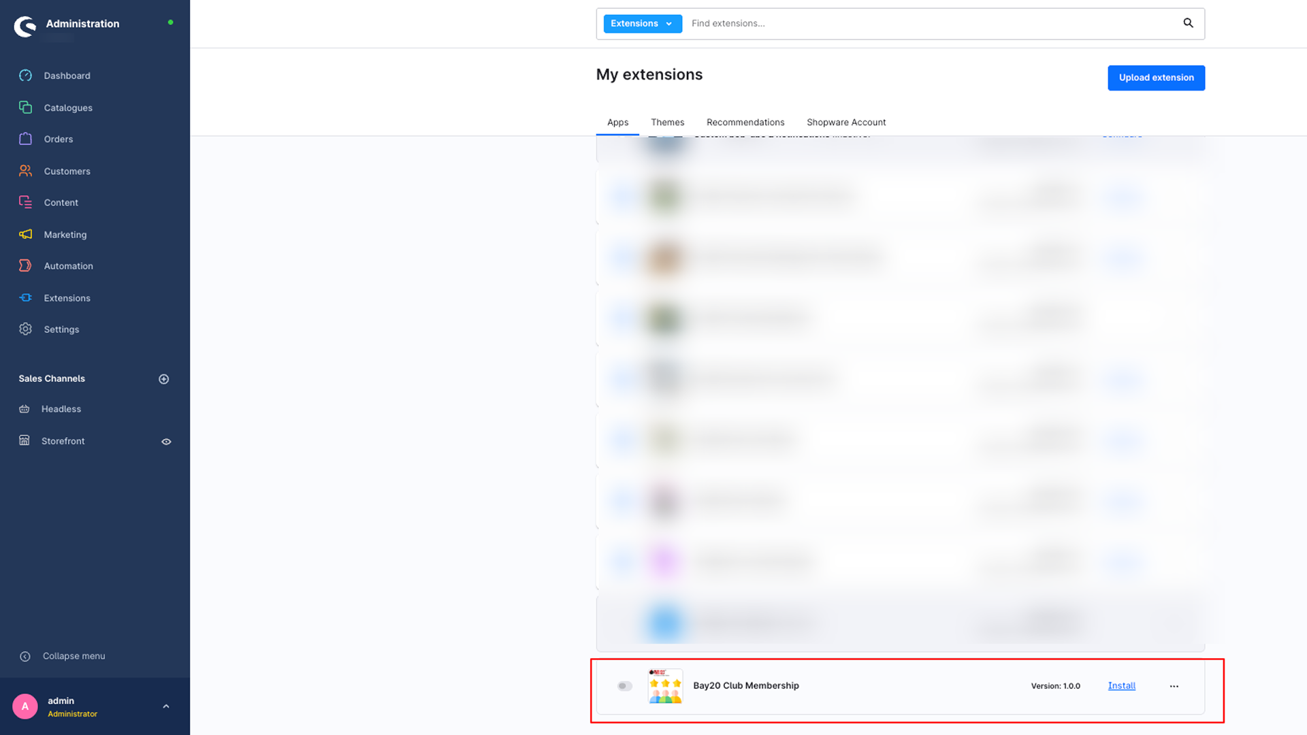Open Bay20 Club Membership three-dot menu
Screen dimensions: 1307x735
tap(1174, 686)
